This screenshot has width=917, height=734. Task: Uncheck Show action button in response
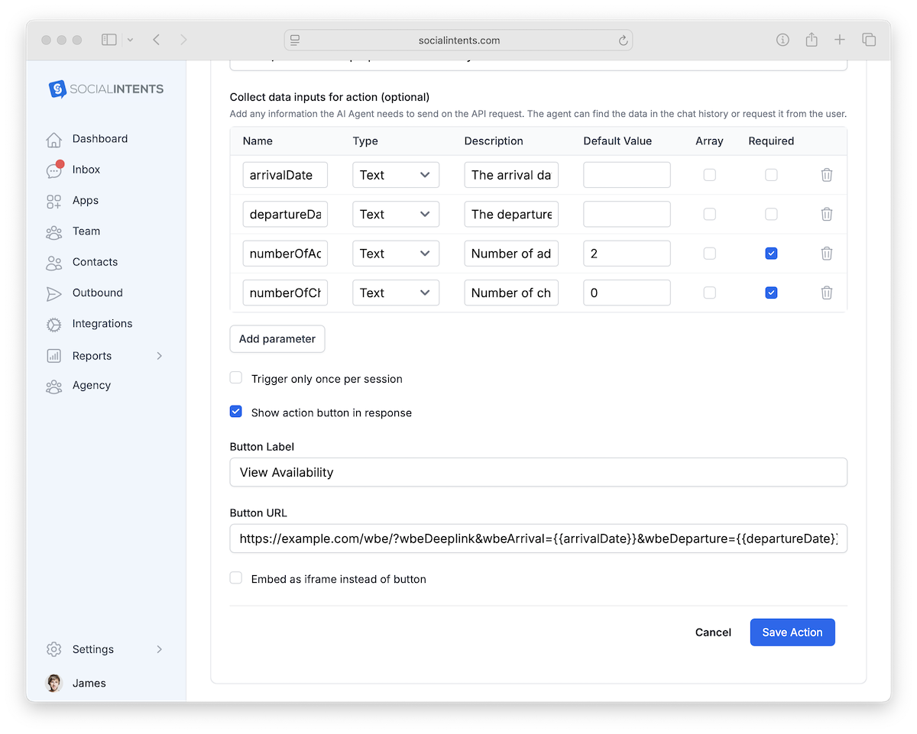coord(235,411)
